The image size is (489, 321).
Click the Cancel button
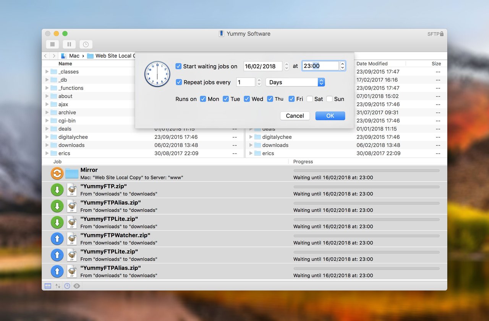(x=295, y=116)
